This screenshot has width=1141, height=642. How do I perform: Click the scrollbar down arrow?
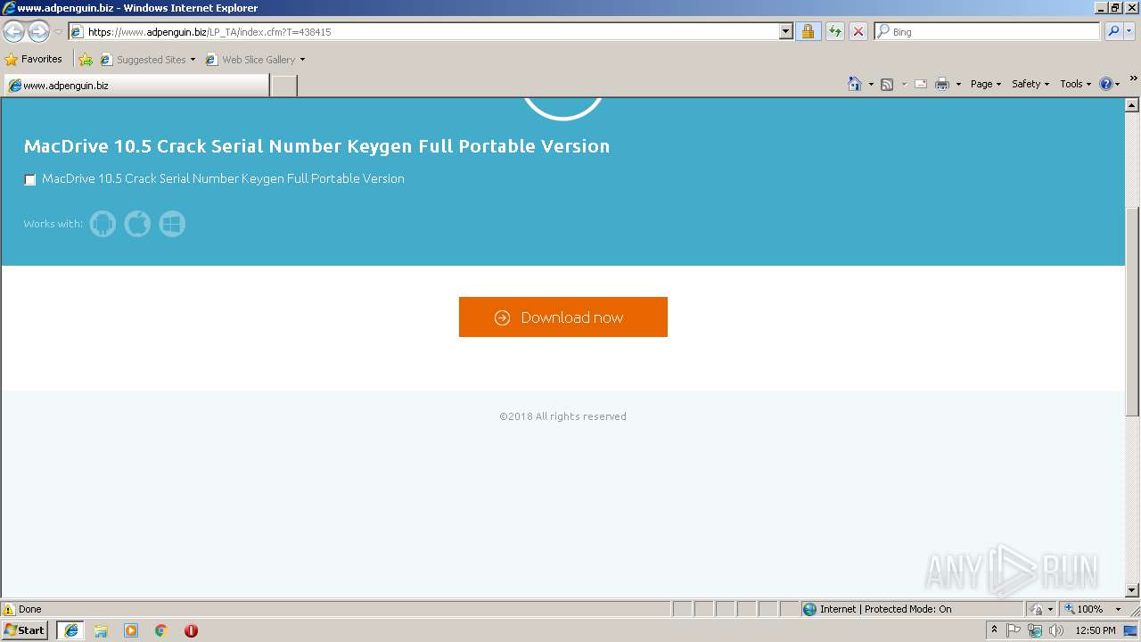pyautogui.click(x=1132, y=590)
